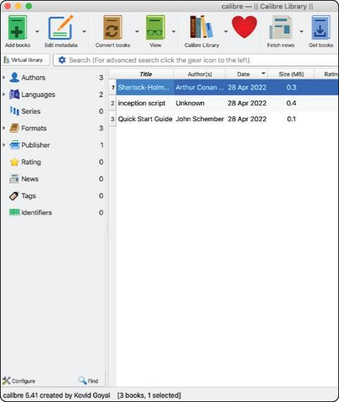Image resolution: width=339 pixels, height=402 pixels.
Task: Select Tags category in the sidebar
Action: (x=28, y=196)
